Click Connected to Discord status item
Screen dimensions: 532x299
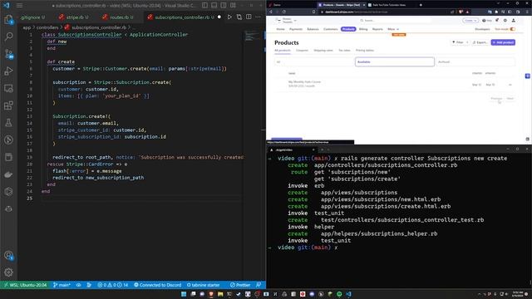point(157,285)
